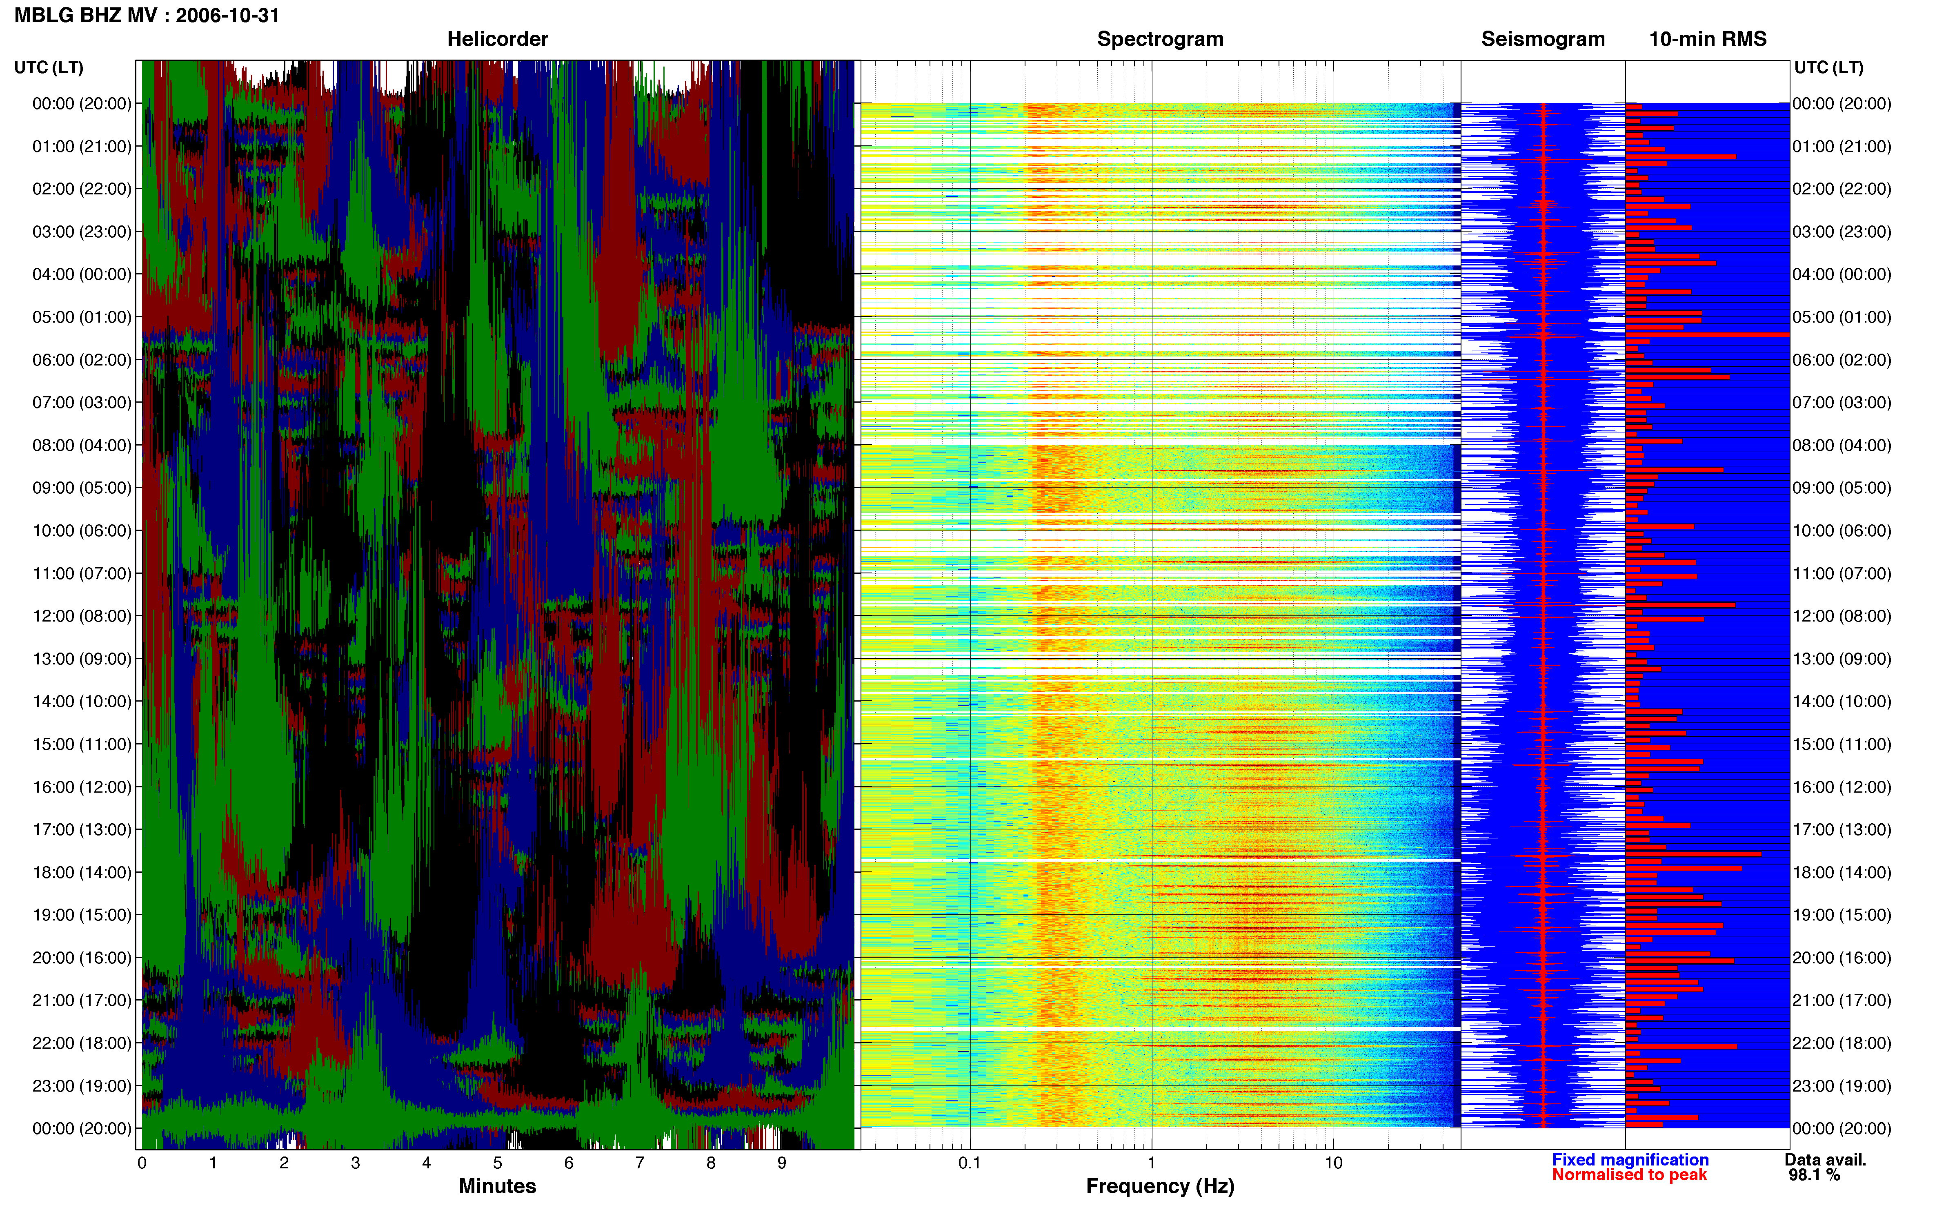Screen dimensions: 1935x1210
Task: Click left axis label '20:00 (16:00)'
Action: click(x=82, y=957)
